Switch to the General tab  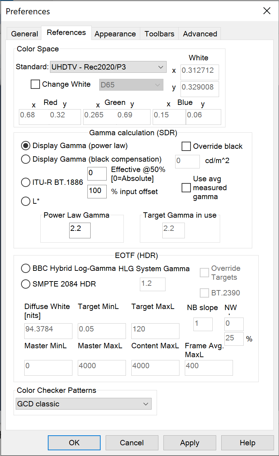click(x=24, y=34)
